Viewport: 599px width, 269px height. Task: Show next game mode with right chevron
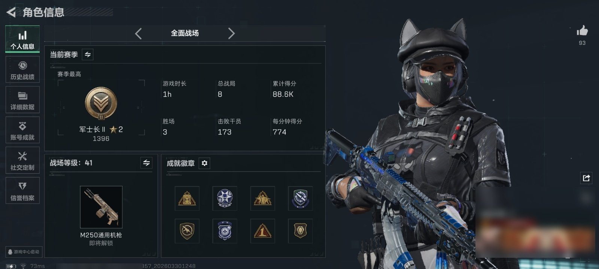pos(231,34)
